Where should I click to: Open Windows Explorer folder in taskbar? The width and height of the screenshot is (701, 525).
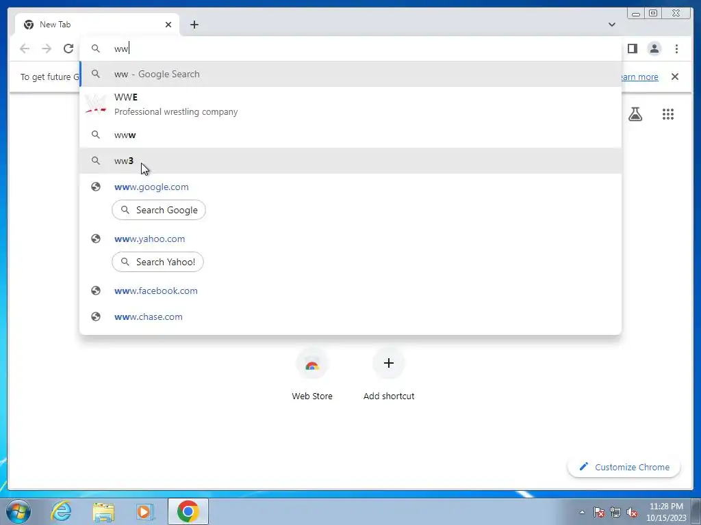[x=103, y=511]
